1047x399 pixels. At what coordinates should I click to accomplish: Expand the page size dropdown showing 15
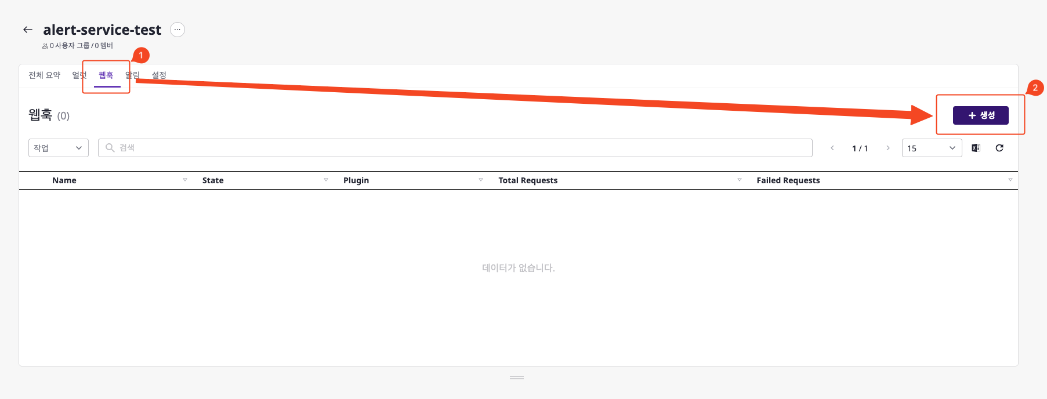(932, 148)
